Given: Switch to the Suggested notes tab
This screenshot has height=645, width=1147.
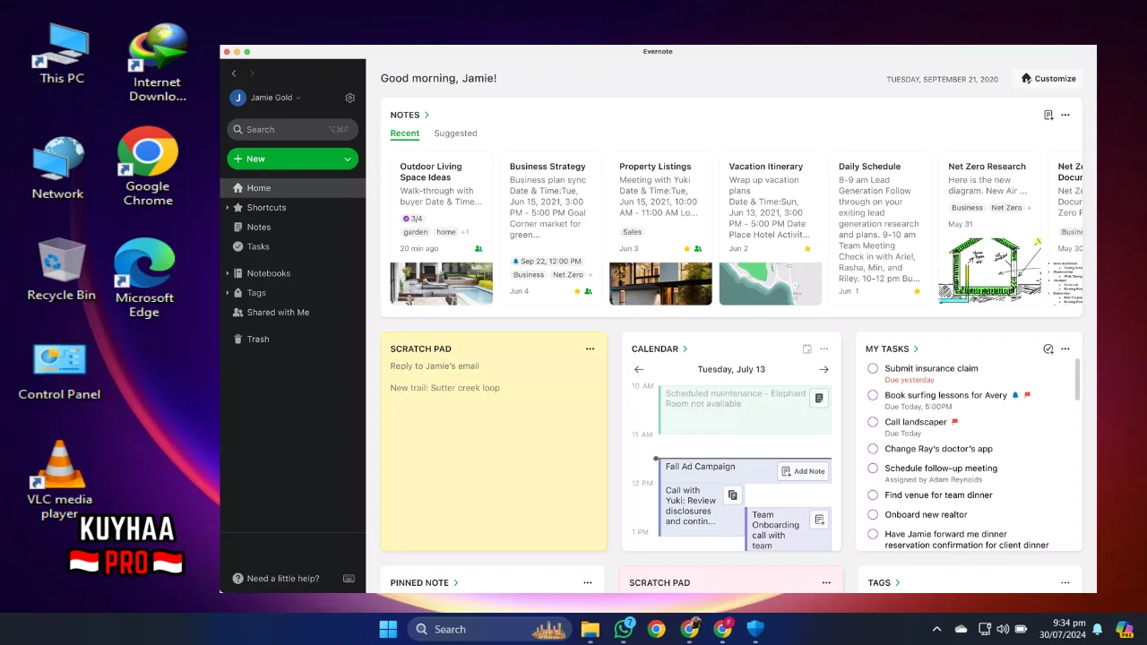Looking at the screenshot, I should point(455,133).
